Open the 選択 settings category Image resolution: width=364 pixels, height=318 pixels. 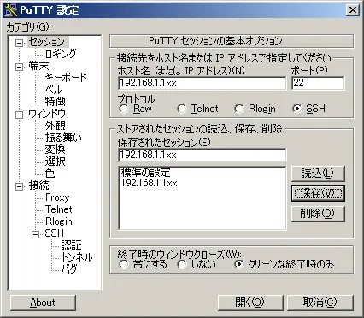click(x=56, y=162)
